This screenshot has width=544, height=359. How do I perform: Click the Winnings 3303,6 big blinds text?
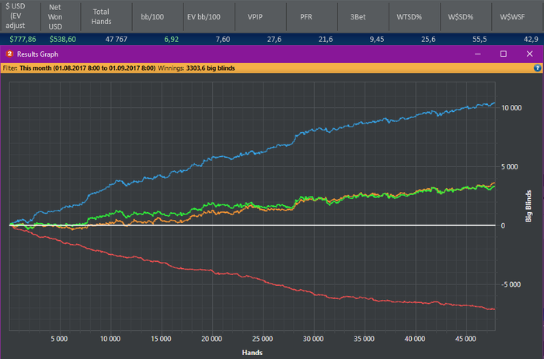click(197, 68)
